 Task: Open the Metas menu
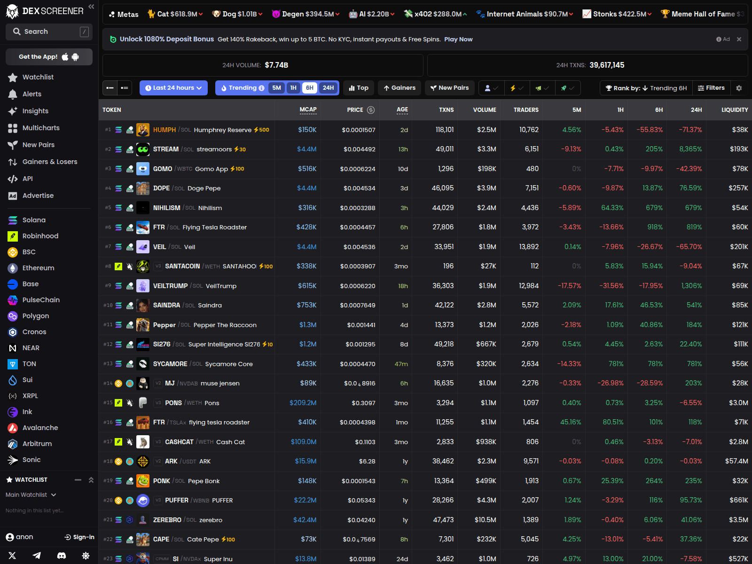point(124,14)
